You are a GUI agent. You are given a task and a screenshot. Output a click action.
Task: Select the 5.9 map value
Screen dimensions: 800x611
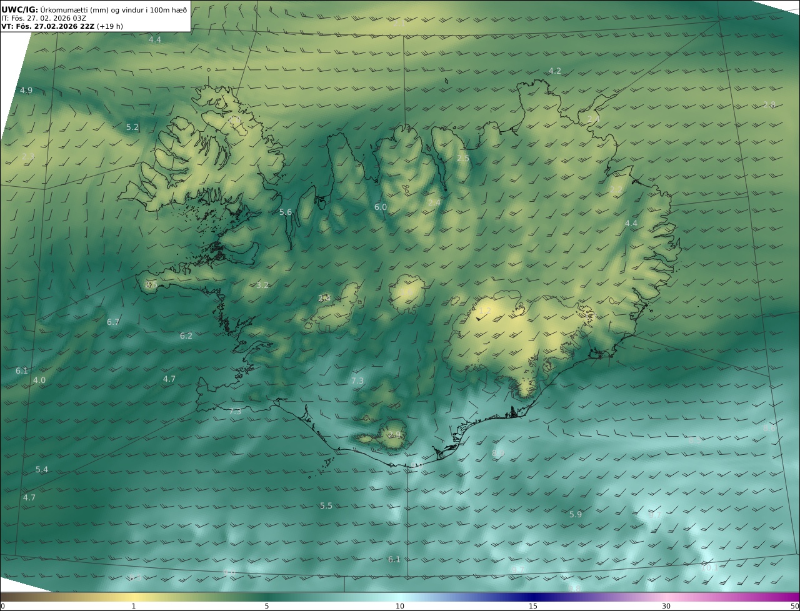click(x=576, y=515)
